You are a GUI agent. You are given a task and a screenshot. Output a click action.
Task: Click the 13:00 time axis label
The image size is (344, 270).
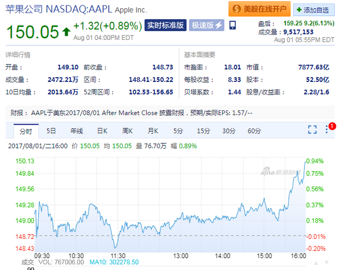[x=181, y=256]
